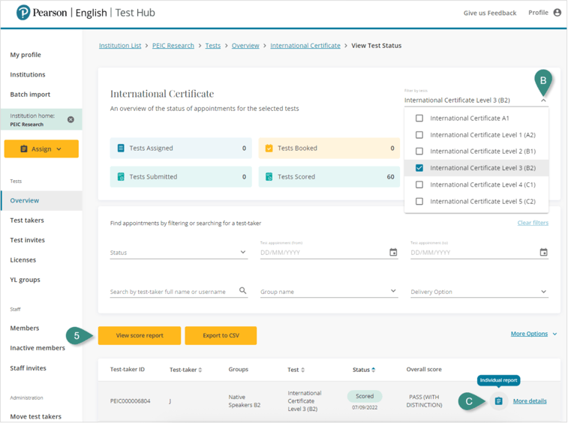Remove institution home with X icon

click(x=71, y=120)
